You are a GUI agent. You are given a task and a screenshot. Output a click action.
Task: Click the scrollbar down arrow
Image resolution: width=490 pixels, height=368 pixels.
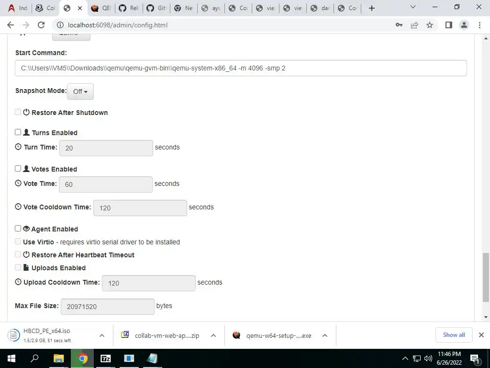point(486,317)
